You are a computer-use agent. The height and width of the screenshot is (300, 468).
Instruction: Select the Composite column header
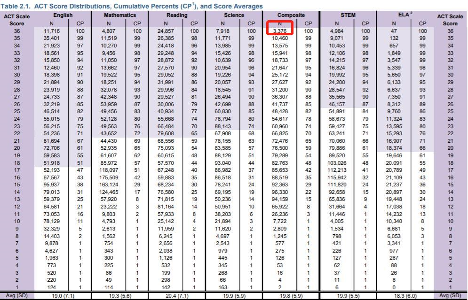pyautogui.click(x=291, y=15)
